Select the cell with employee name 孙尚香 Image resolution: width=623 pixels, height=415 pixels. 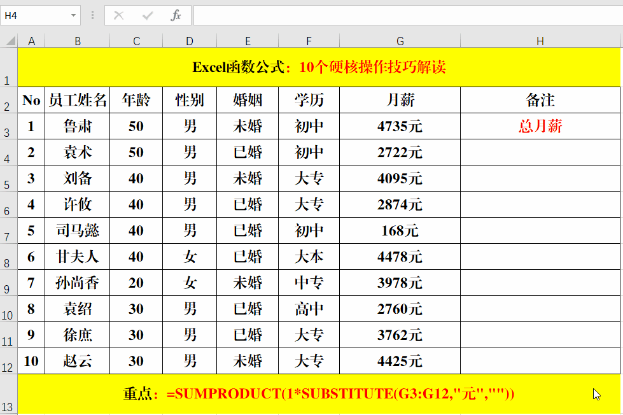click(x=77, y=283)
